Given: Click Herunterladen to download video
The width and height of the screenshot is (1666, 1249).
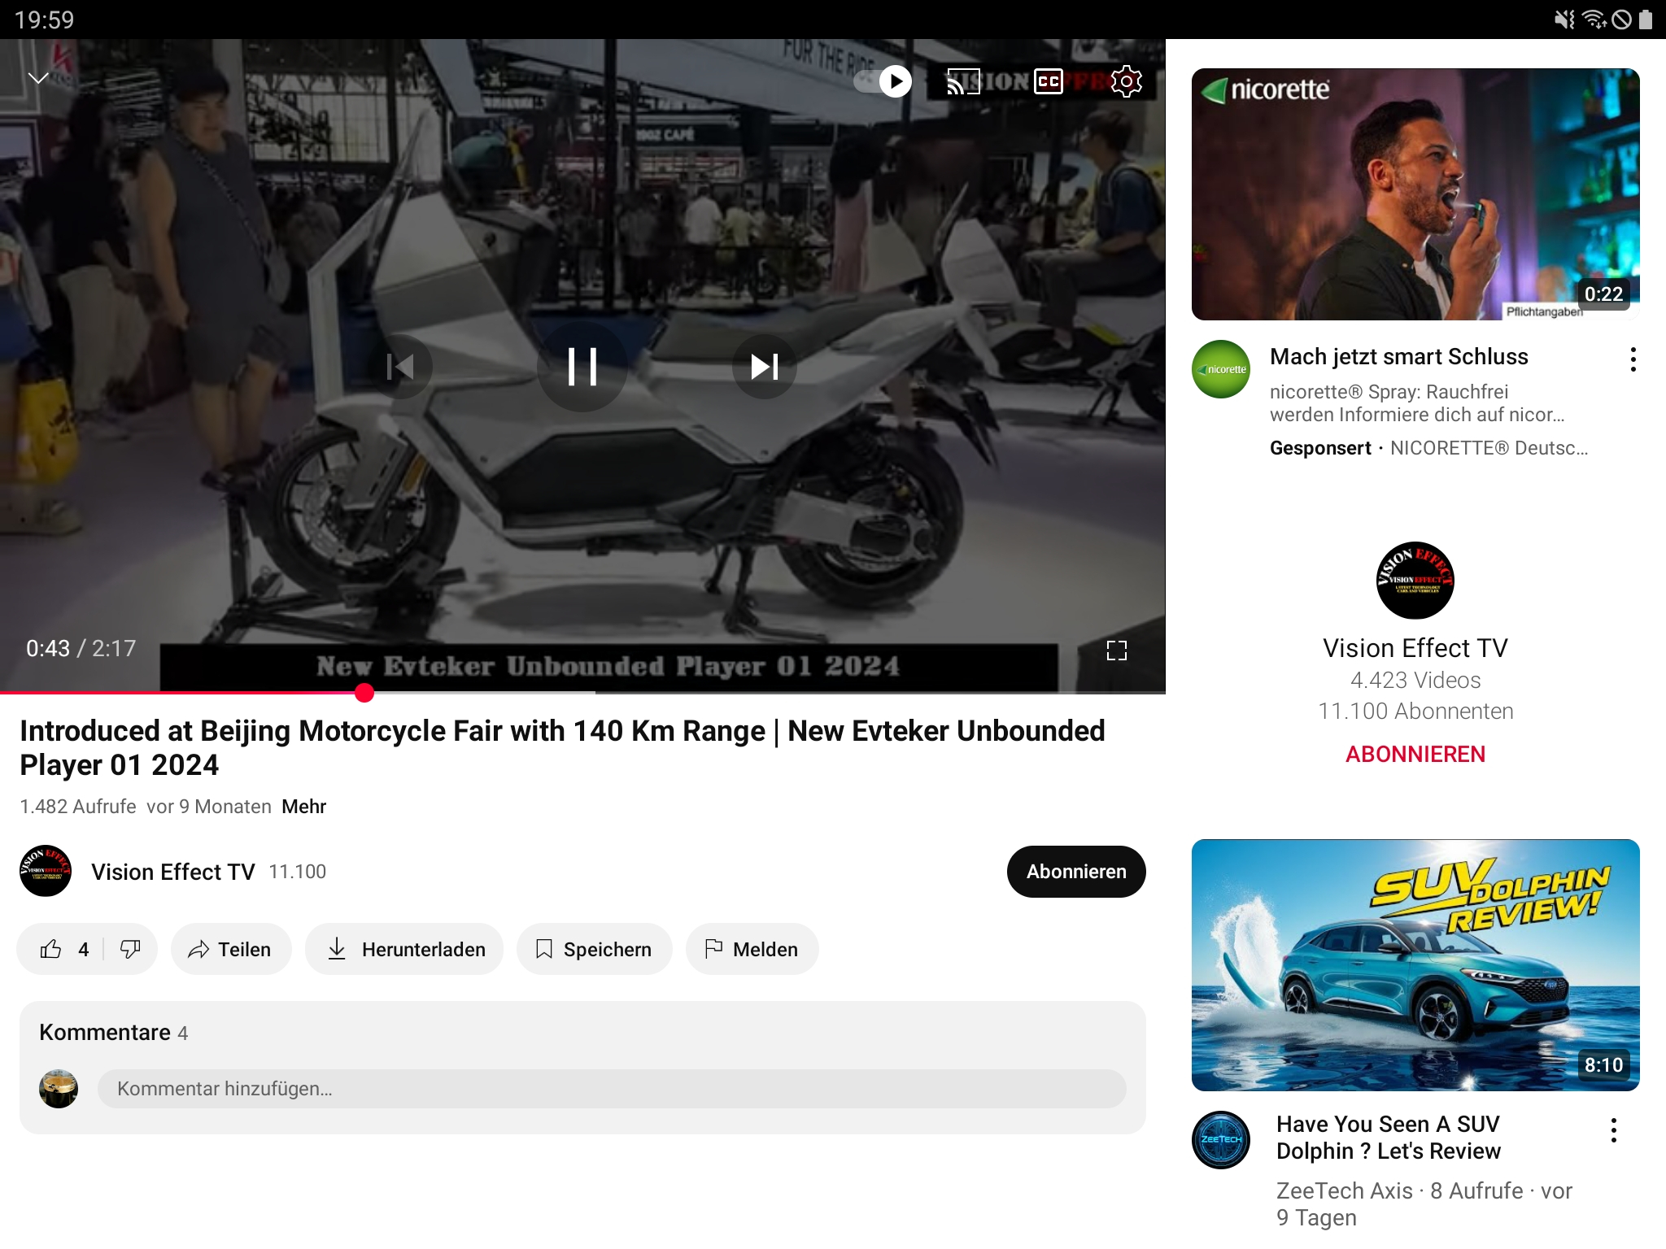Looking at the screenshot, I should [x=404, y=949].
